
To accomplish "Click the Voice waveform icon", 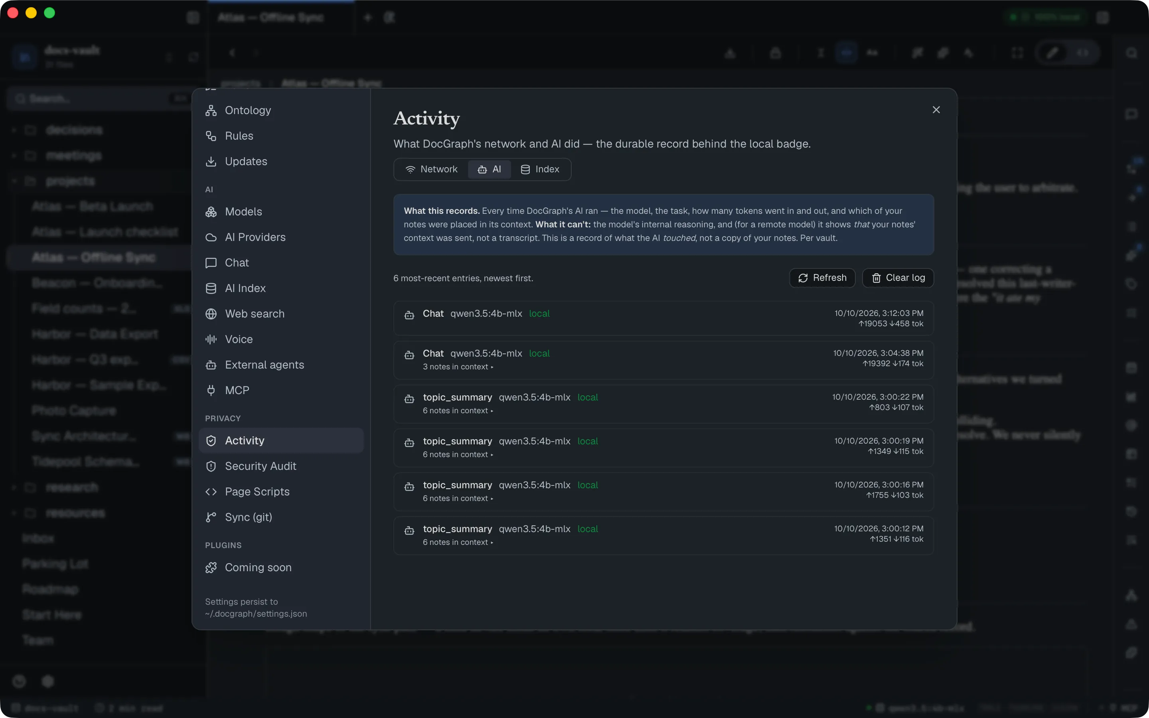I will click(x=211, y=339).
